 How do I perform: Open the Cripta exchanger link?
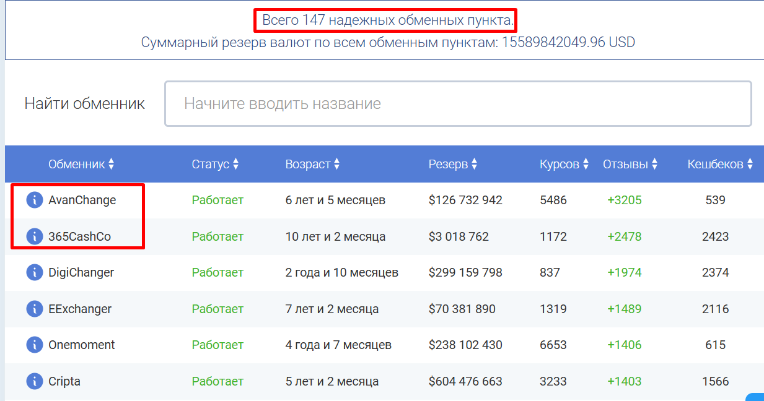pos(64,381)
